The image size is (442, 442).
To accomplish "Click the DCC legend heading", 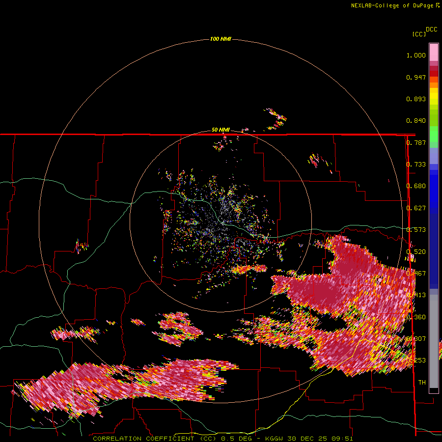I will (431, 29).
